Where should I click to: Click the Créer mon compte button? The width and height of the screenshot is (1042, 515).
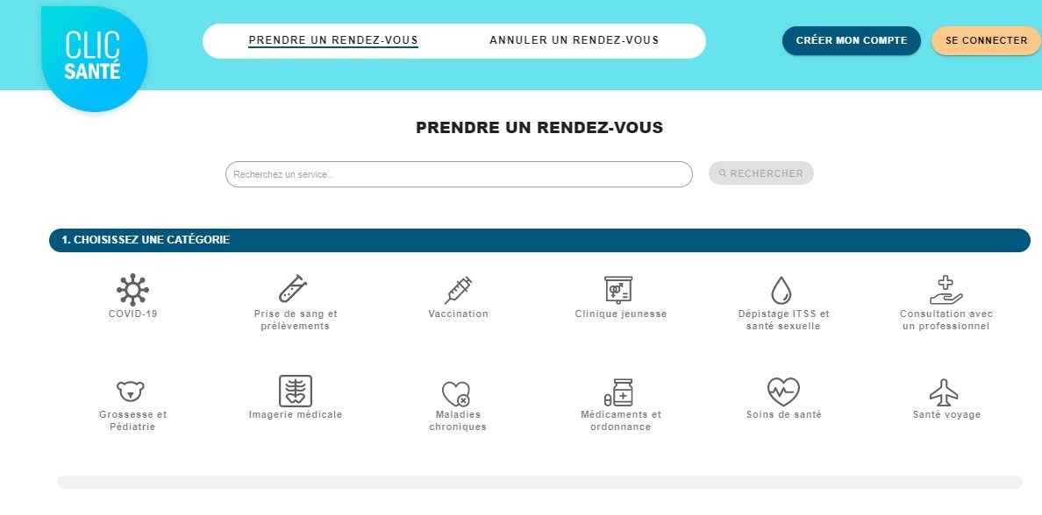(x=850, y=40)
